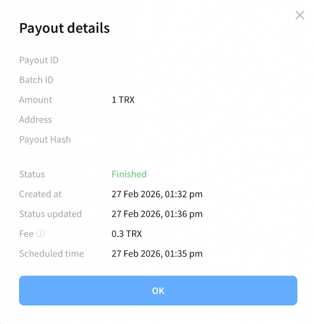Click the Address label

(x=35, y=120)
